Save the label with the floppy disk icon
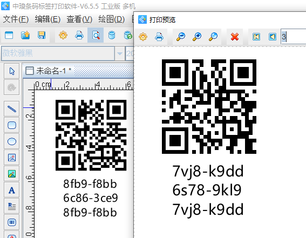 (x=42, y=35)
